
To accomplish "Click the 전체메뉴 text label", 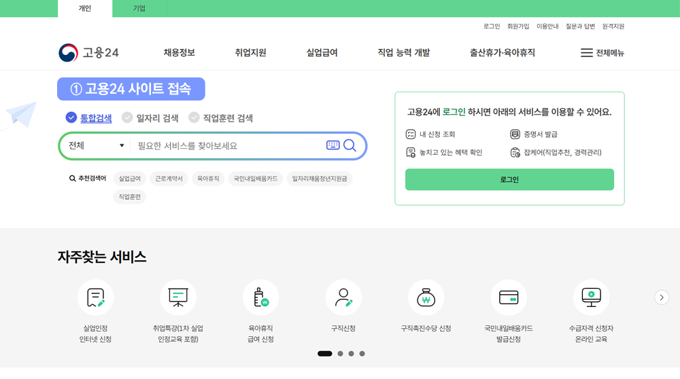I will point(610,53).
